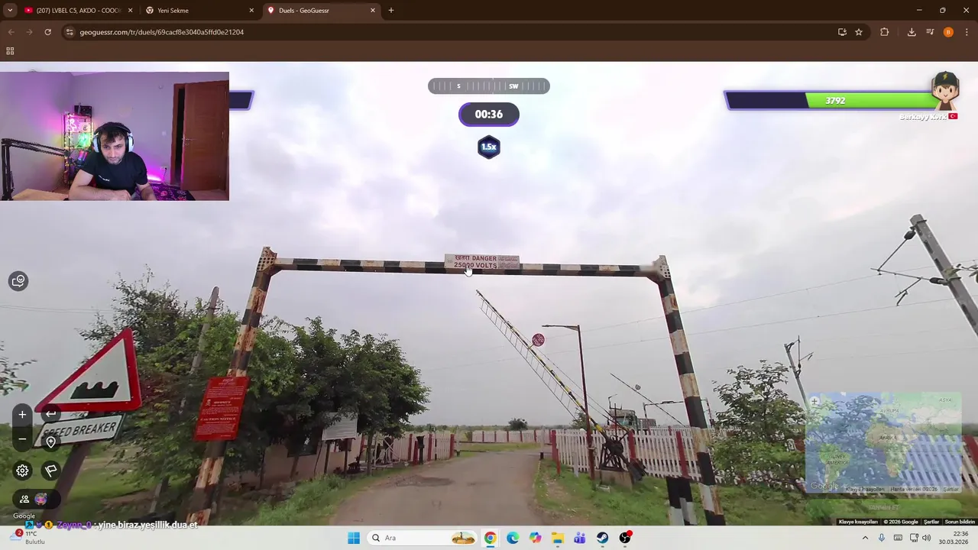
Task: Close the Duels - GeoGuessr tab
Action: click(373, 11)
